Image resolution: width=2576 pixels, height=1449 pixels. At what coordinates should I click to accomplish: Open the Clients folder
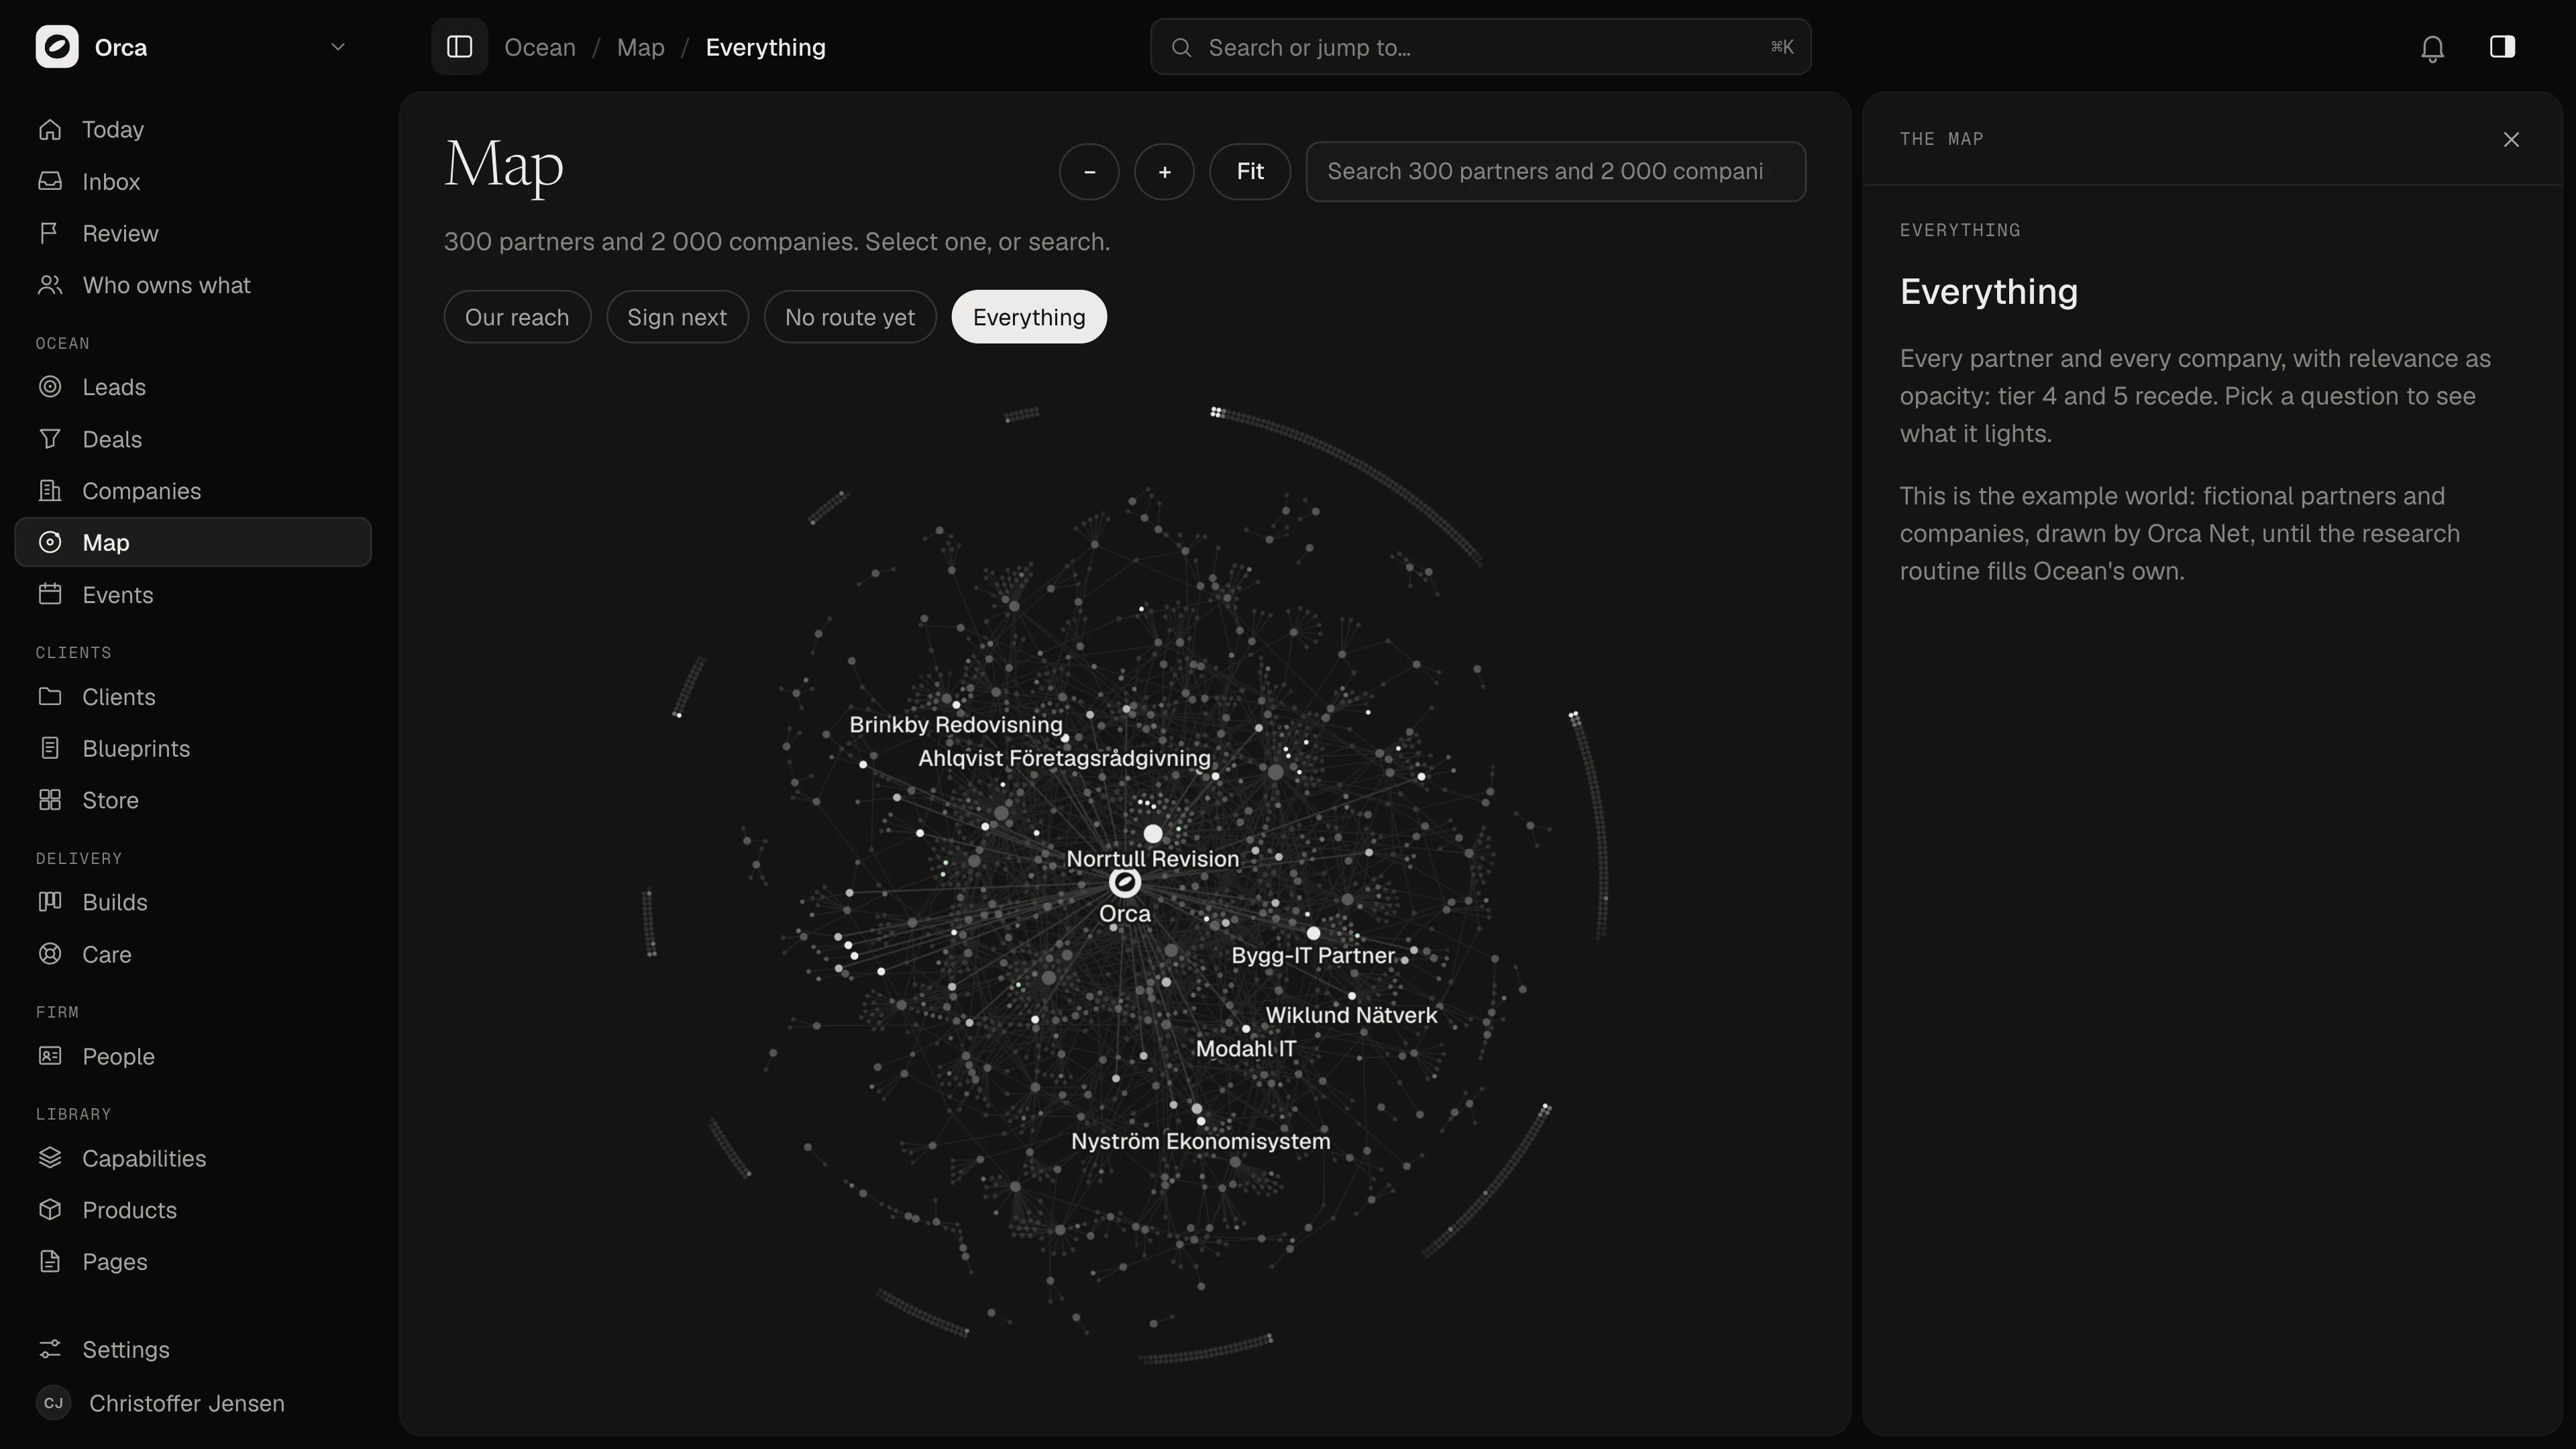coord(193,697)
